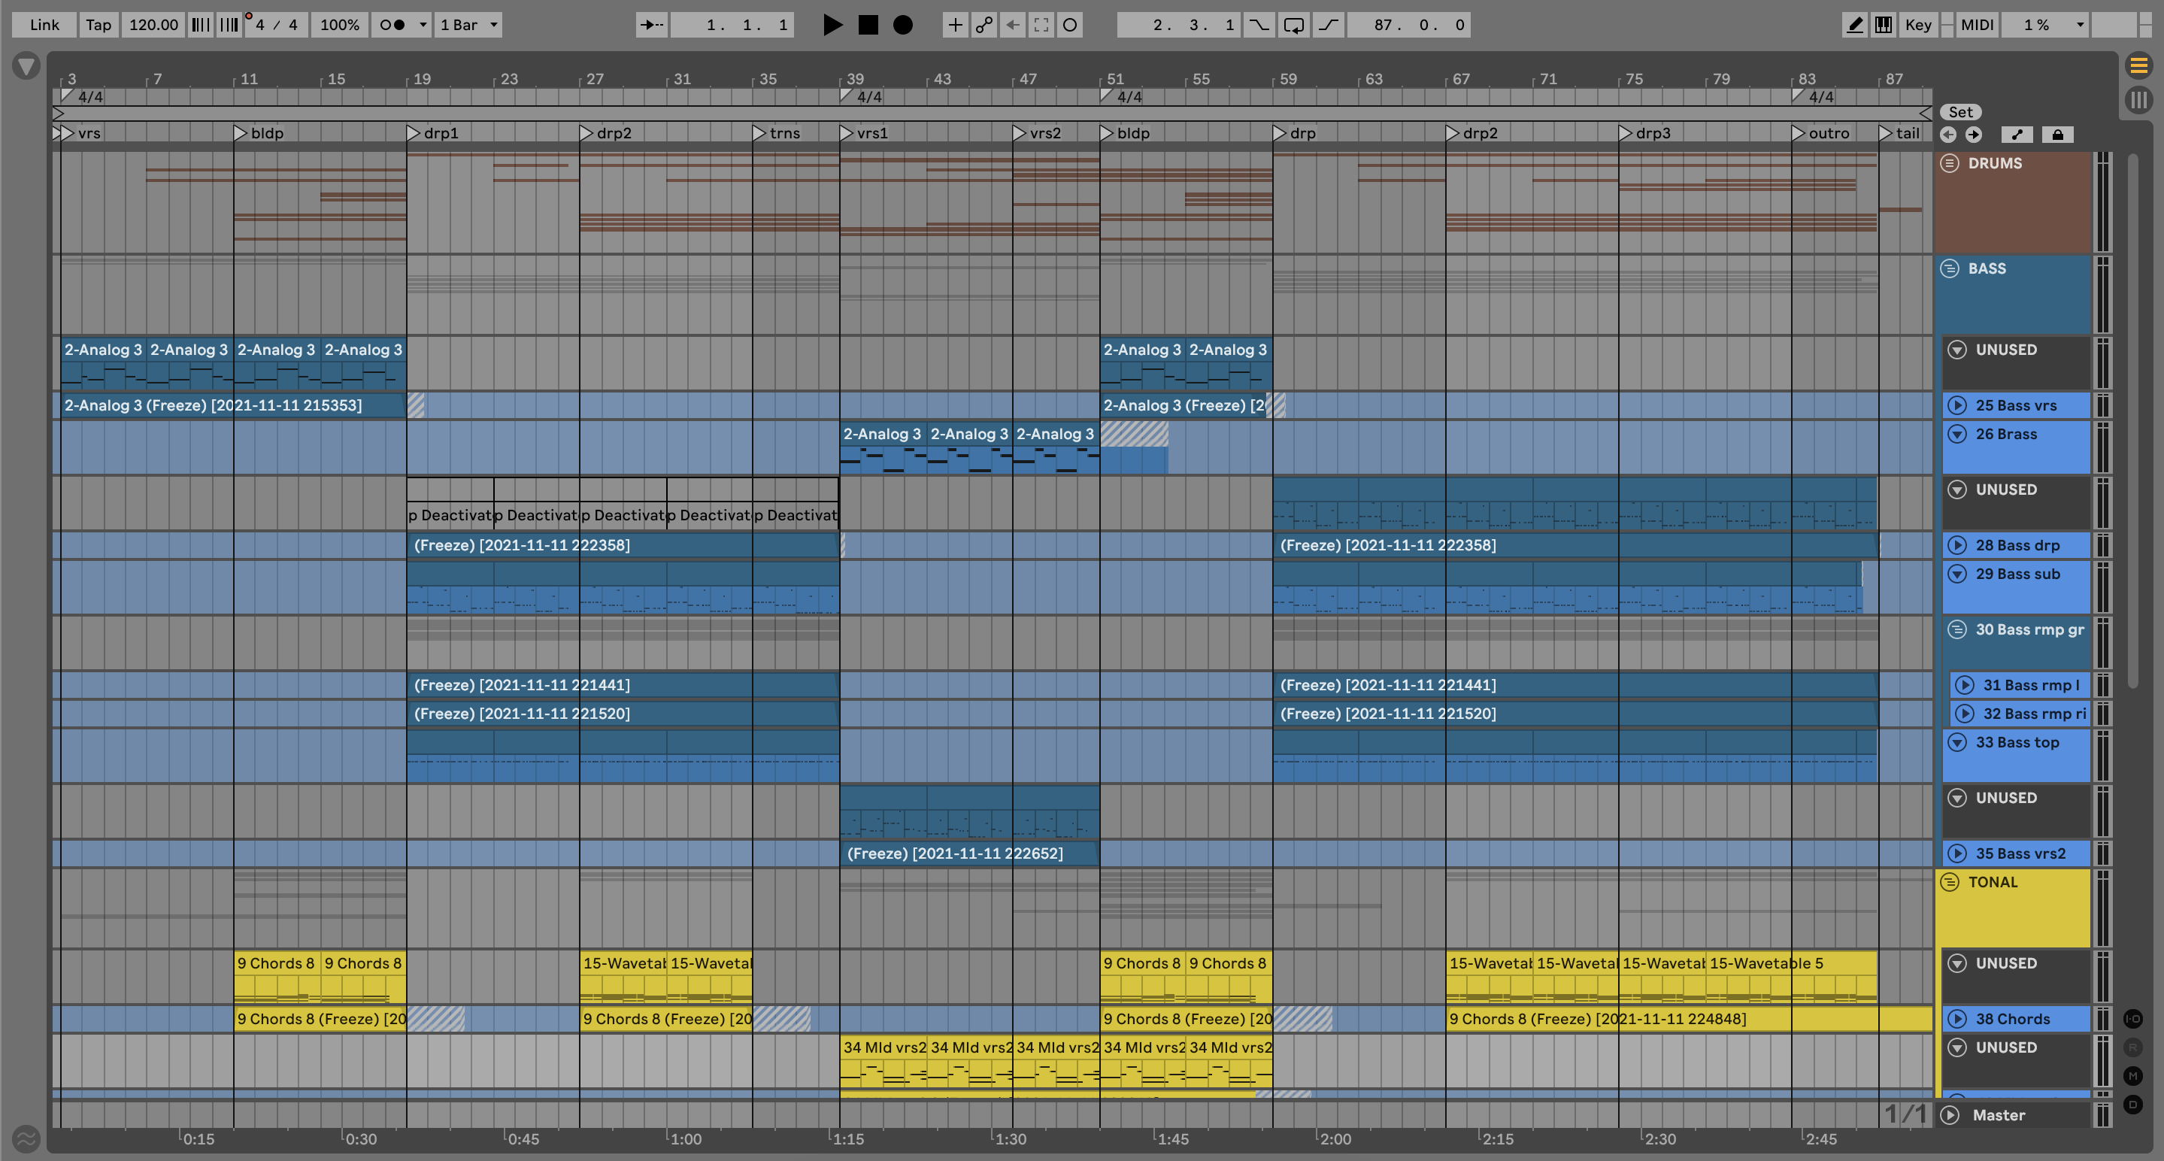Image resolution: width=2164 pixels, height=1161 pixels.
Task: Enable Arrangement Record button
Action: tap(903, 26)
